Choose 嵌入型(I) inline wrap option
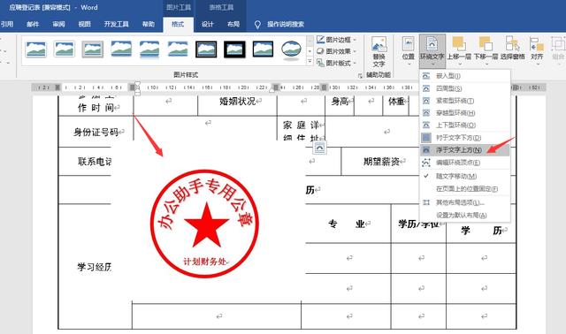Viewport: 566px width, 334px height. (465, 76)
